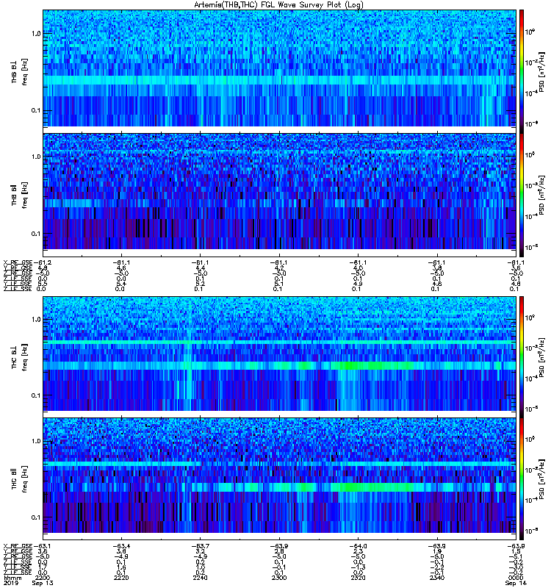The height and width of the screenshot is (588, 551).
Task: Click the 'Artemis(THB,THC) FGL Wave Survey Plot (Log)' title
Action: [x=278, y=4]
